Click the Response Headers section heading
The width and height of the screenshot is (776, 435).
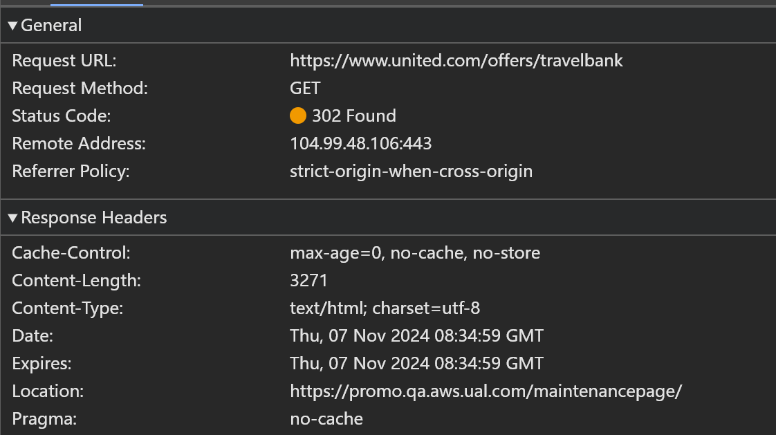point(94,219)
